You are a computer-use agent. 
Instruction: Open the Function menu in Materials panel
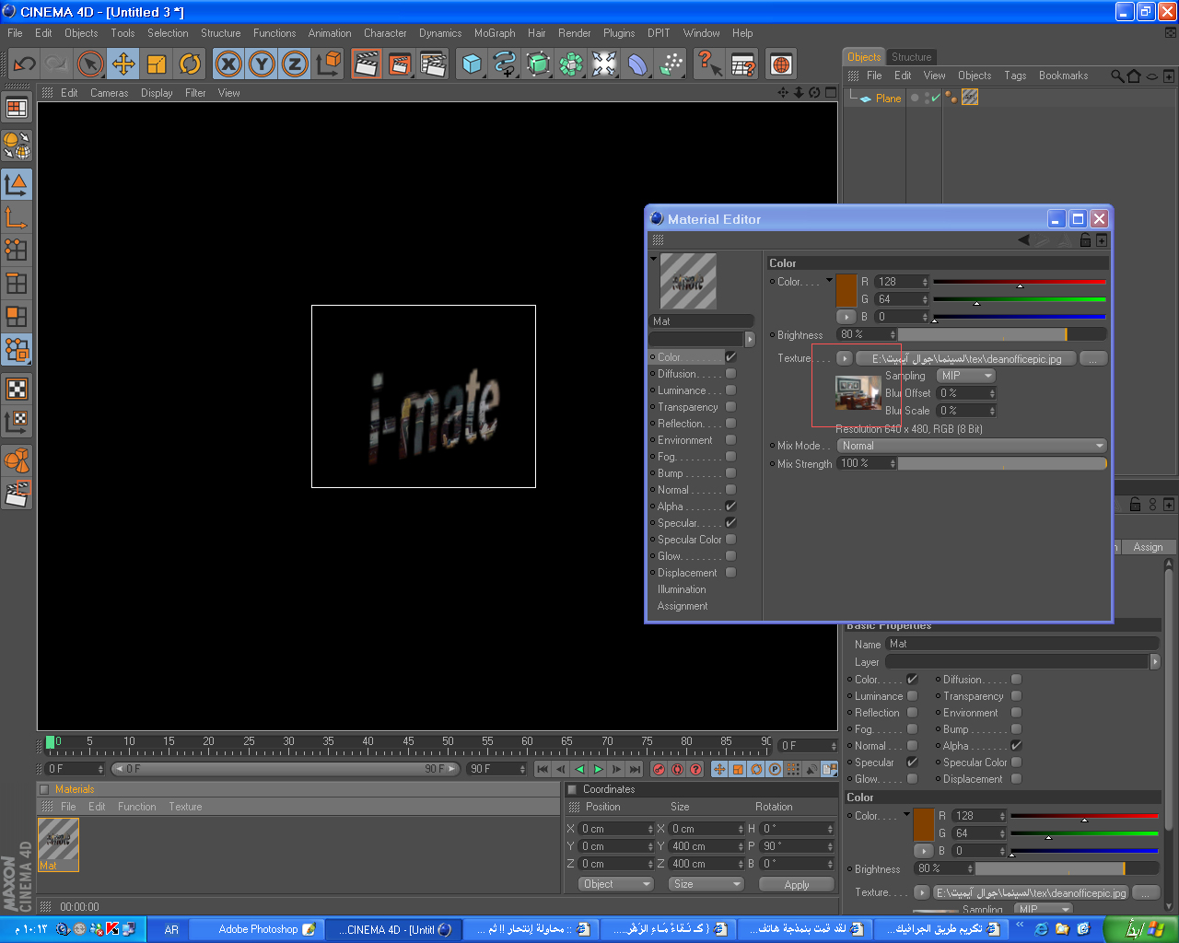(x=136, y=807)
